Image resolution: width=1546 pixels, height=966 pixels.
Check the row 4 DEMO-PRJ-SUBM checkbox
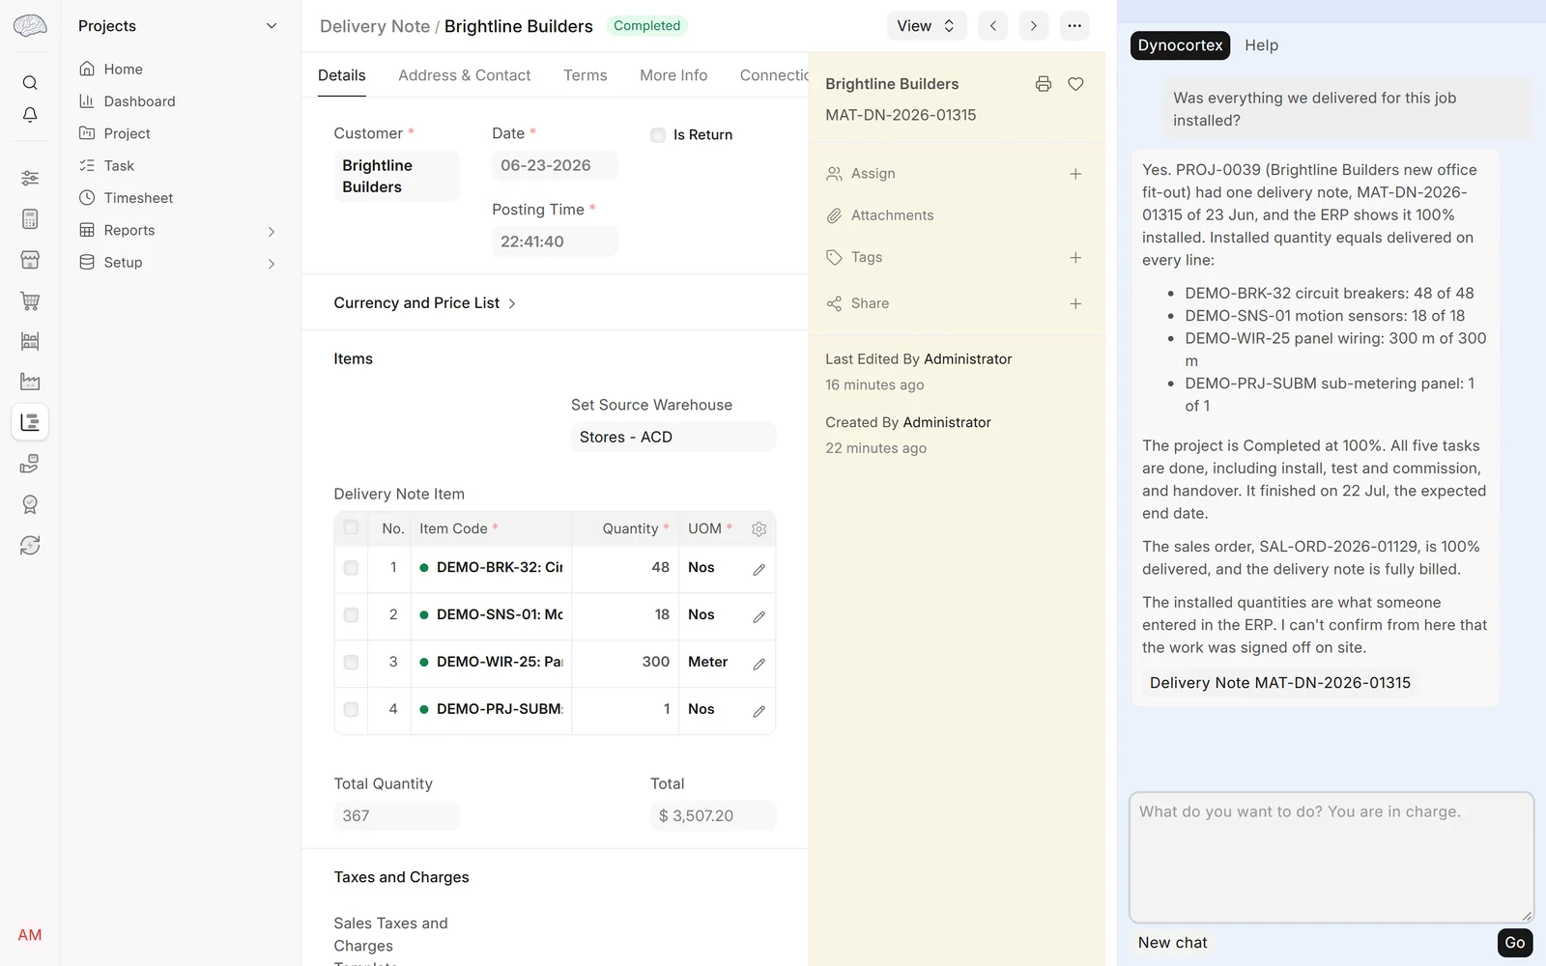(351, 710)
